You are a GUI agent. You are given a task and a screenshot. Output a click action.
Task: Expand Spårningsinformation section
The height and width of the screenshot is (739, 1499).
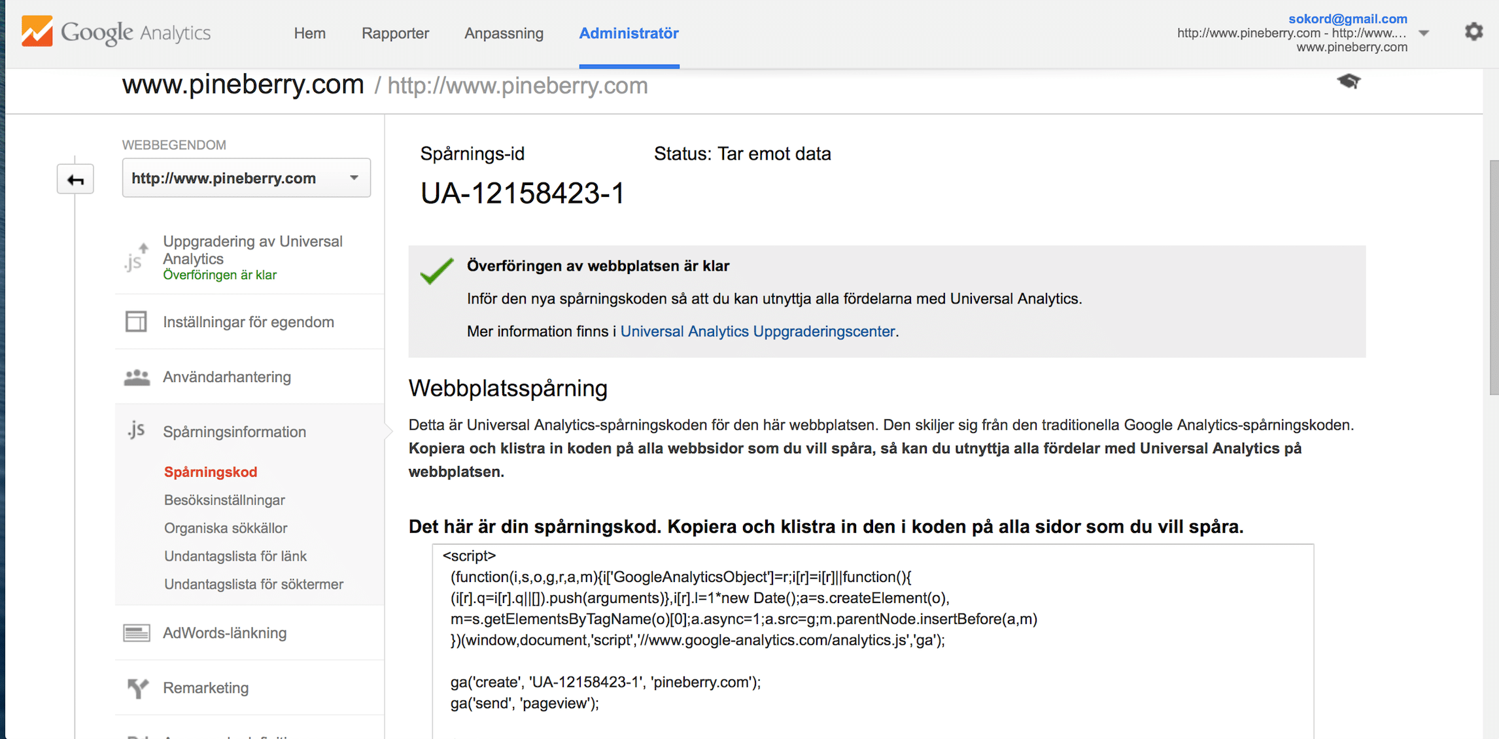(234, 432)
